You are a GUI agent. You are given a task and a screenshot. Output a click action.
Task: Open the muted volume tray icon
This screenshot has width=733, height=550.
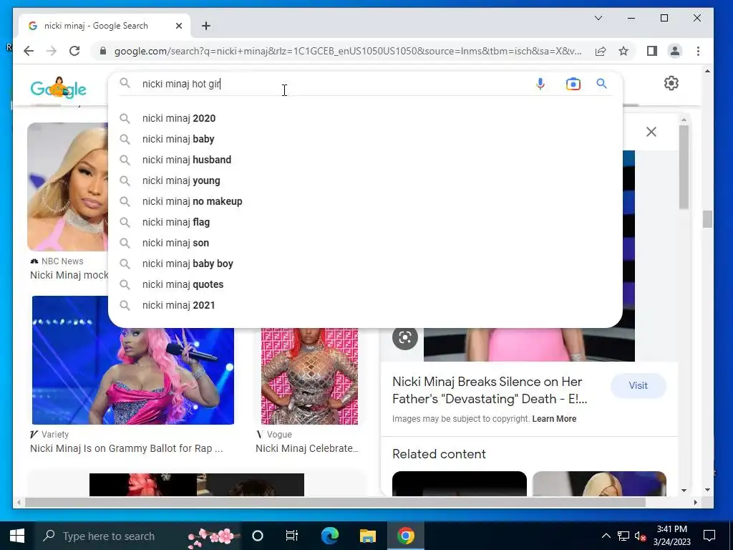(640, 536)
